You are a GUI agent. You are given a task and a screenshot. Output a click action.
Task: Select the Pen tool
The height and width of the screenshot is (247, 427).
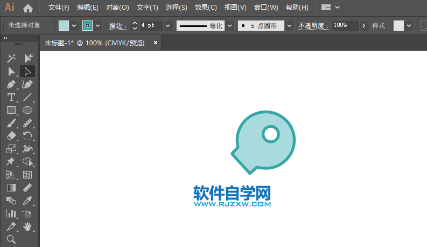tap(11, 85)
